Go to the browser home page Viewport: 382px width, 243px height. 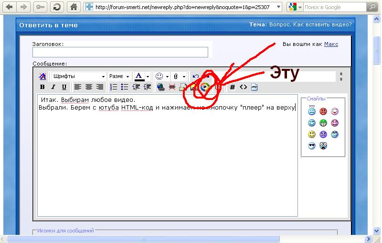[x=73, y=7]
